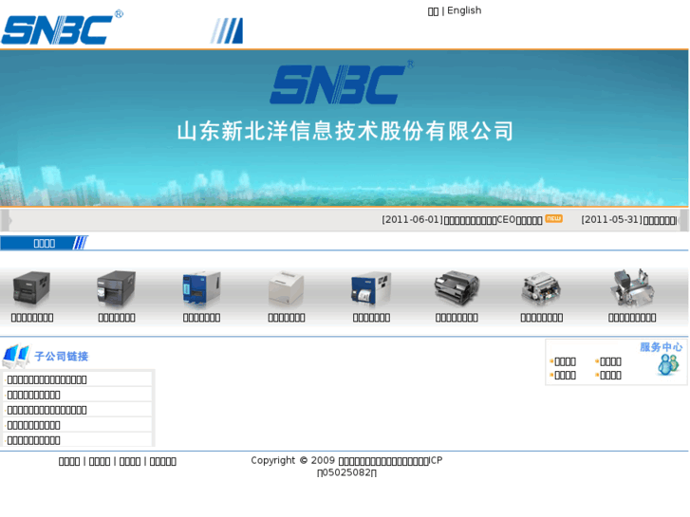
Task: Click the SNBC logo in the header
Action: (x=62, y=28)
